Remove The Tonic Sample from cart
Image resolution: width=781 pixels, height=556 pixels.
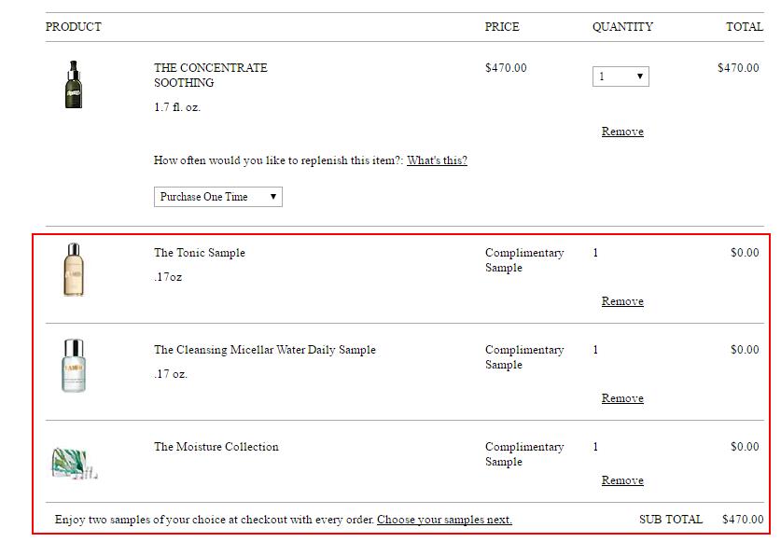click(x=622, y=301)
